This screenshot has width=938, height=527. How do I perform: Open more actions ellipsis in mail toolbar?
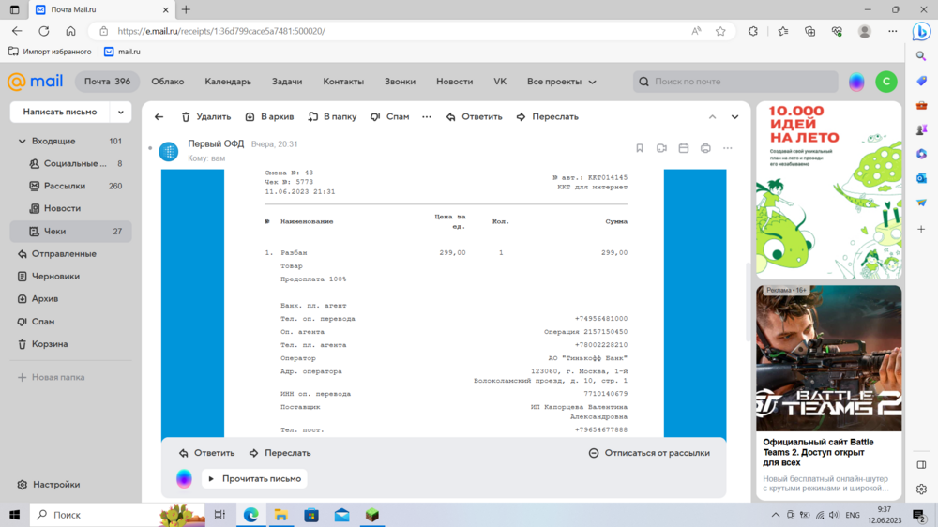pos(427,116)
